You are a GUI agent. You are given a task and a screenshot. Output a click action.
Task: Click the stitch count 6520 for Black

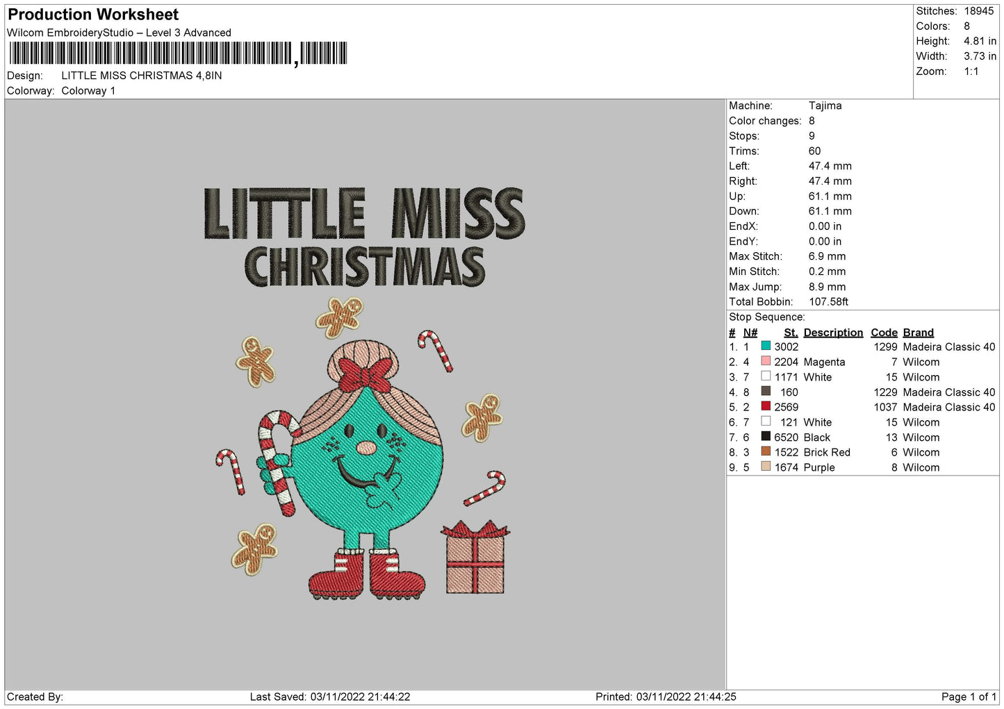tap(786, 437)
